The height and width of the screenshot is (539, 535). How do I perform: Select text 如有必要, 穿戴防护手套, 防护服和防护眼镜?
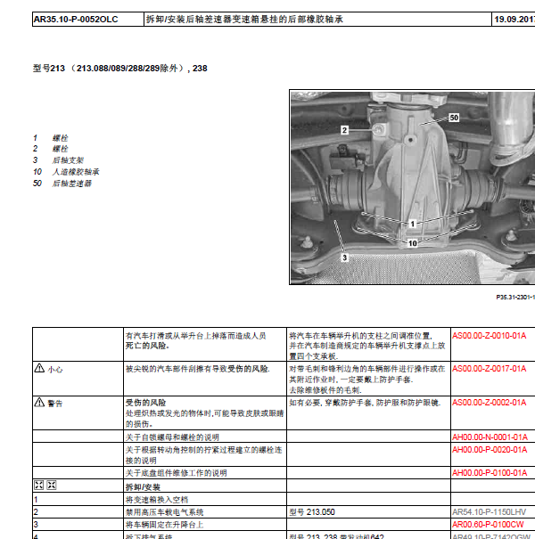click(x=365, y=402)
